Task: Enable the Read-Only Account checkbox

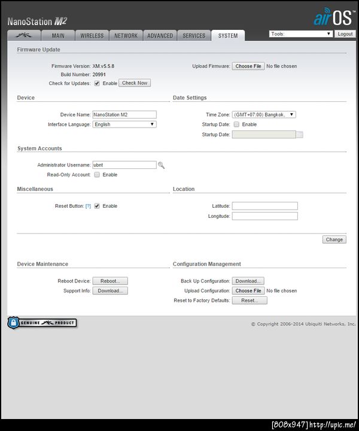Action: [97, 175]
